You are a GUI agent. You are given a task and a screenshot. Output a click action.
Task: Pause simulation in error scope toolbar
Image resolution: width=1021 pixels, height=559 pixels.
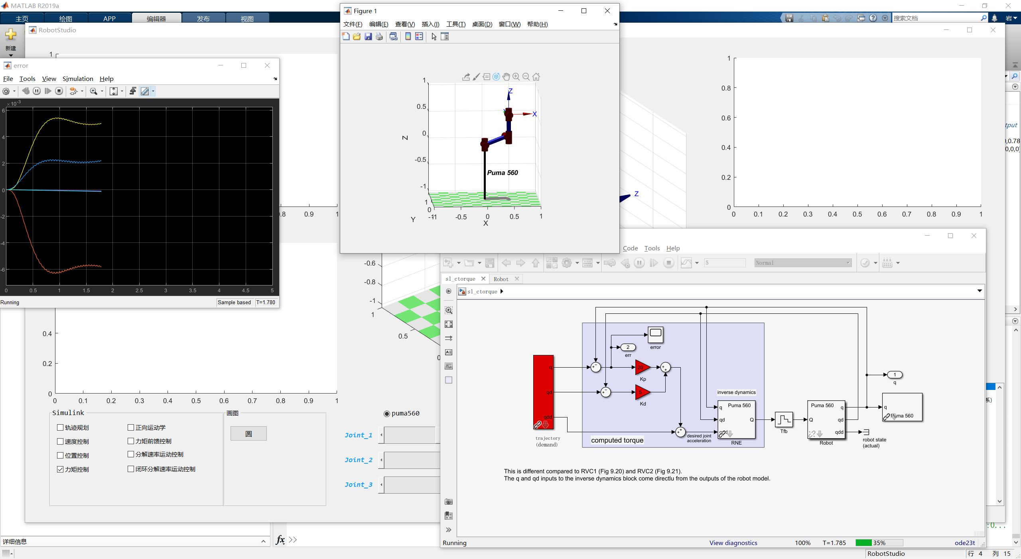(x=37, y=91)
